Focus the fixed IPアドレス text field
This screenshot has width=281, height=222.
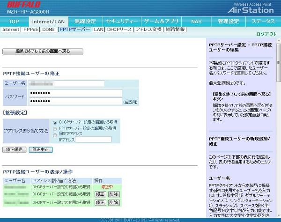(93, 139)
